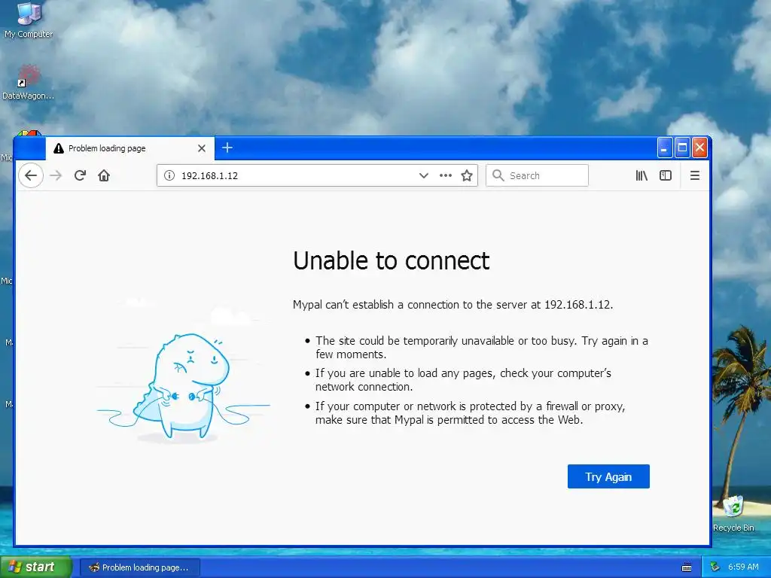The width and height of the screenshot is (771, 578).
Task: Go back with the back arrow button
Action: [30, 175]
